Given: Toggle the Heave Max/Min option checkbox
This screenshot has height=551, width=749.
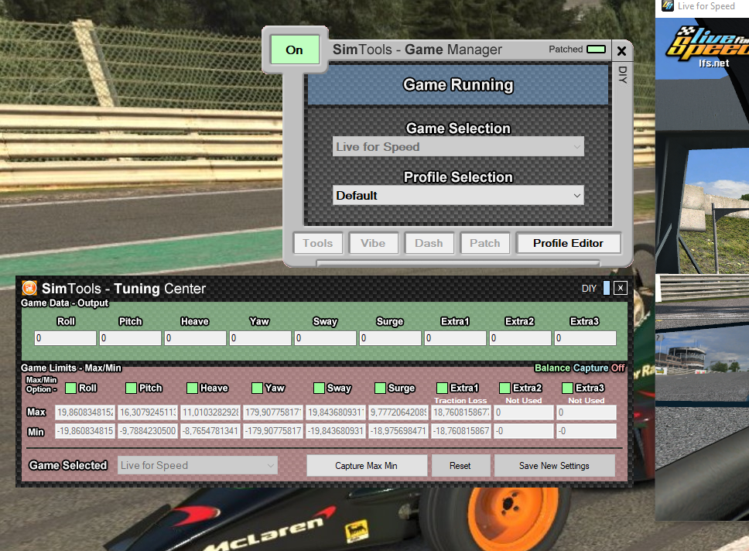Looking at the screenshot, I should 193,388.
